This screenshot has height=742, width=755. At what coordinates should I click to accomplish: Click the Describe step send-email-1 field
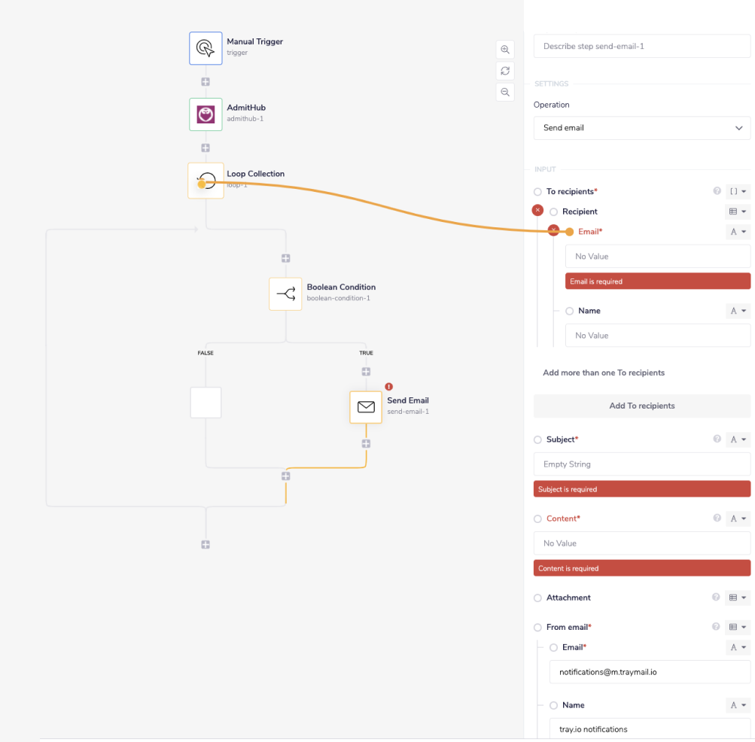click(641, 47)
